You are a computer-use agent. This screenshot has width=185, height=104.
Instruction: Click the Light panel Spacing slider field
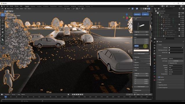click(x=141, y=32)
